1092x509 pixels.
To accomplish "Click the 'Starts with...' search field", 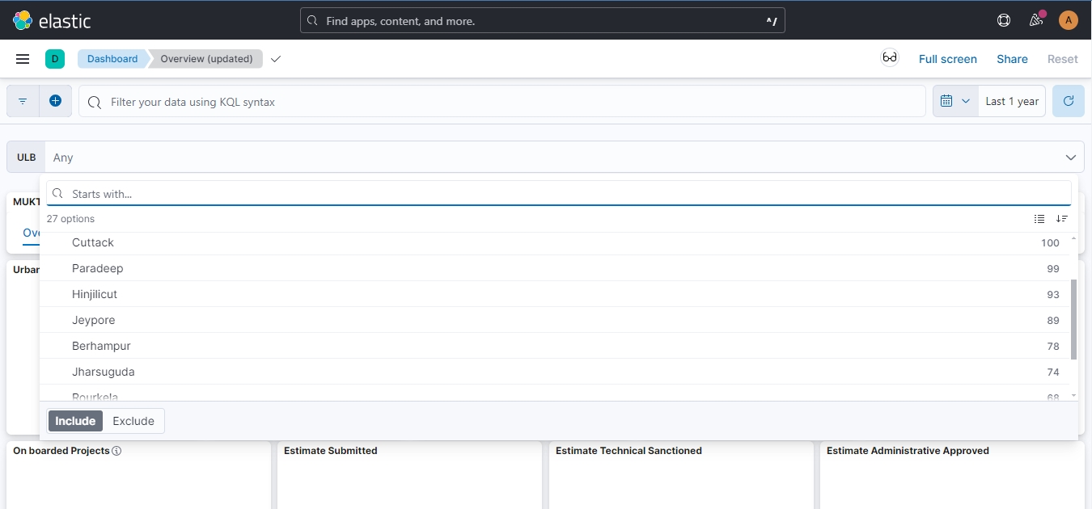I will coord(558,194).
